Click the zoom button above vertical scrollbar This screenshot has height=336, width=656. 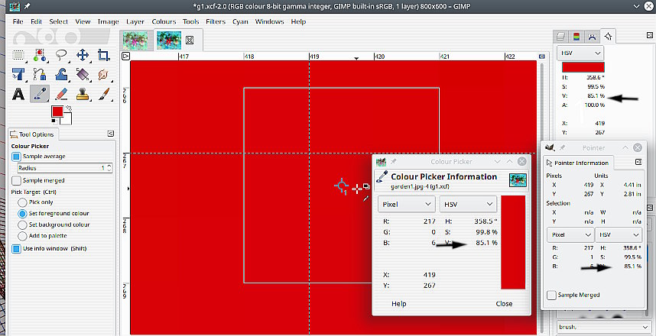click(x=542, y=57)
